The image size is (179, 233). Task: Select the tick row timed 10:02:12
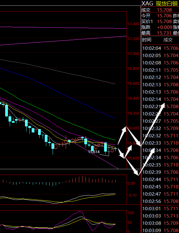tap(160, 77)
